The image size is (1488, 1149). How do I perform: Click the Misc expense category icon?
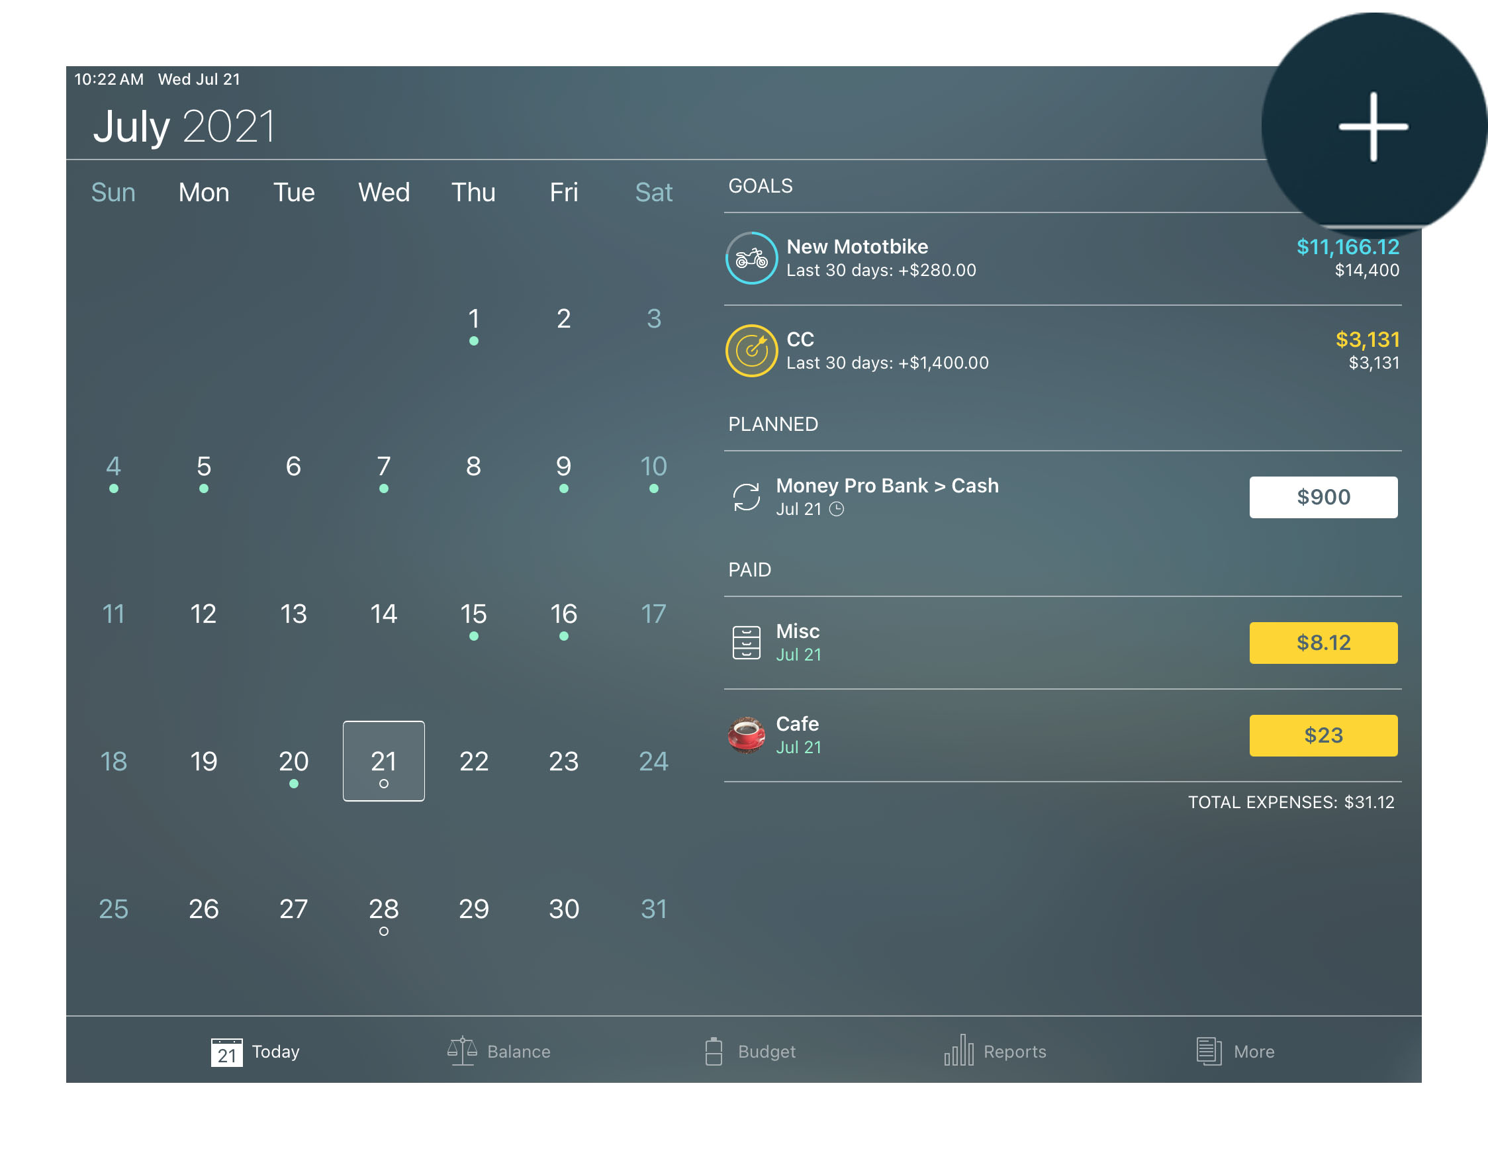tap(746, 641)
